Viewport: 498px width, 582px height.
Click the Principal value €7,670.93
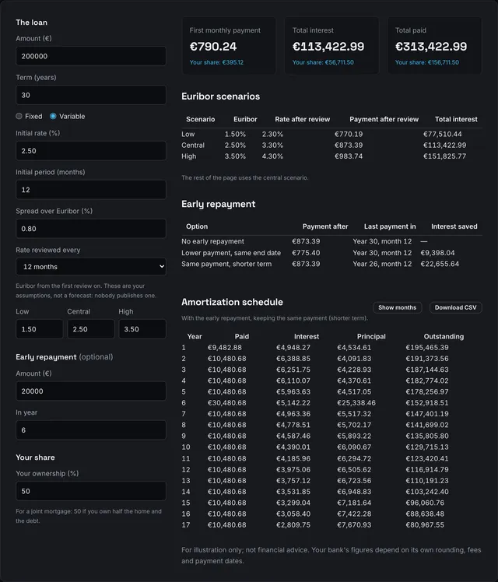coord(354,525)
